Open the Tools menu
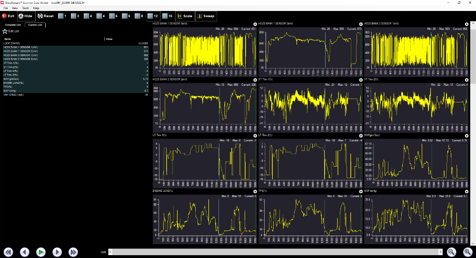 [x=25, y=8]
